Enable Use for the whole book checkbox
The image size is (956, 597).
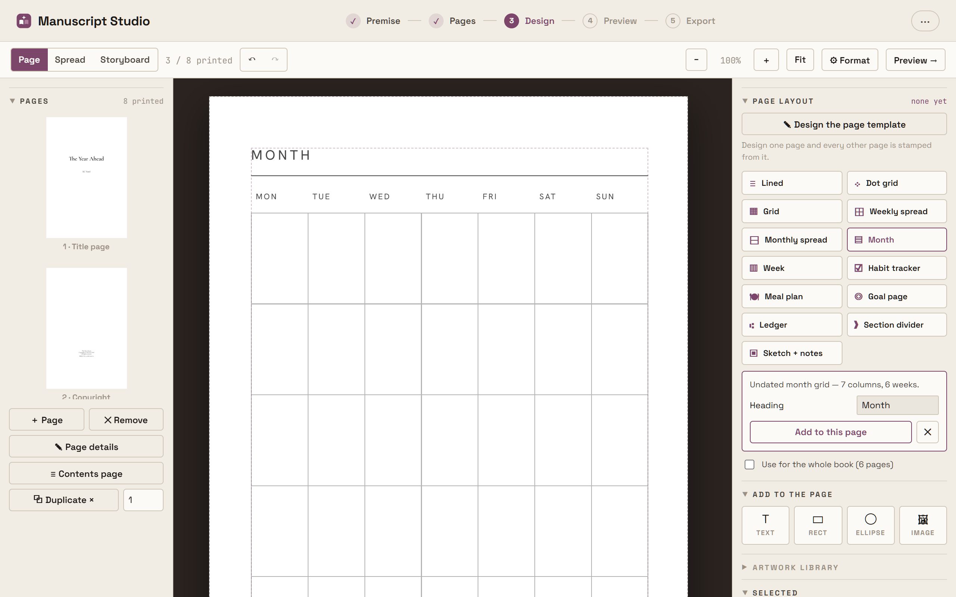click(749, 465)
